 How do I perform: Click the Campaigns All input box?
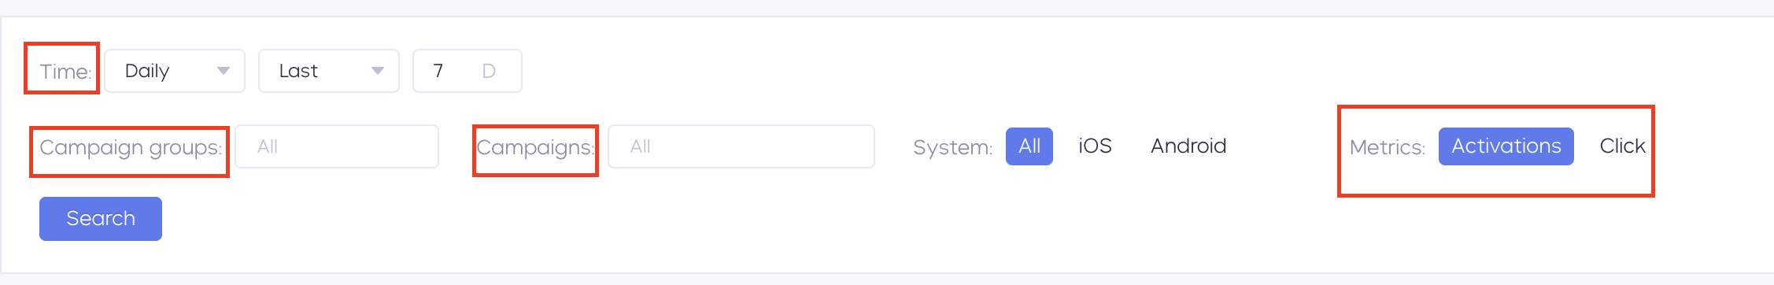pyautogui.click(x=741, y=146)
